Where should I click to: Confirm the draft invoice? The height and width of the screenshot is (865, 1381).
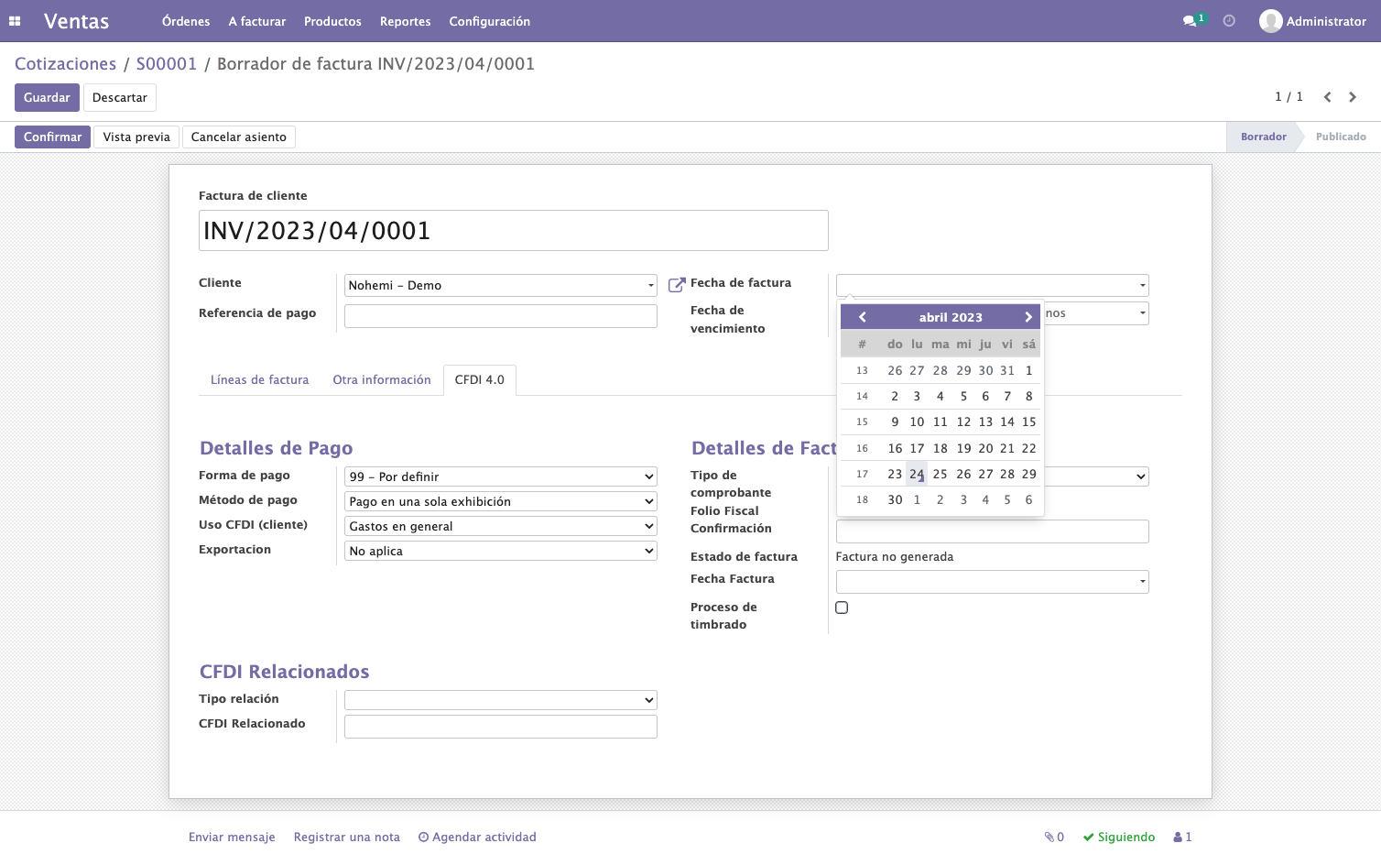pyautogui.click(x=52, y=137)
